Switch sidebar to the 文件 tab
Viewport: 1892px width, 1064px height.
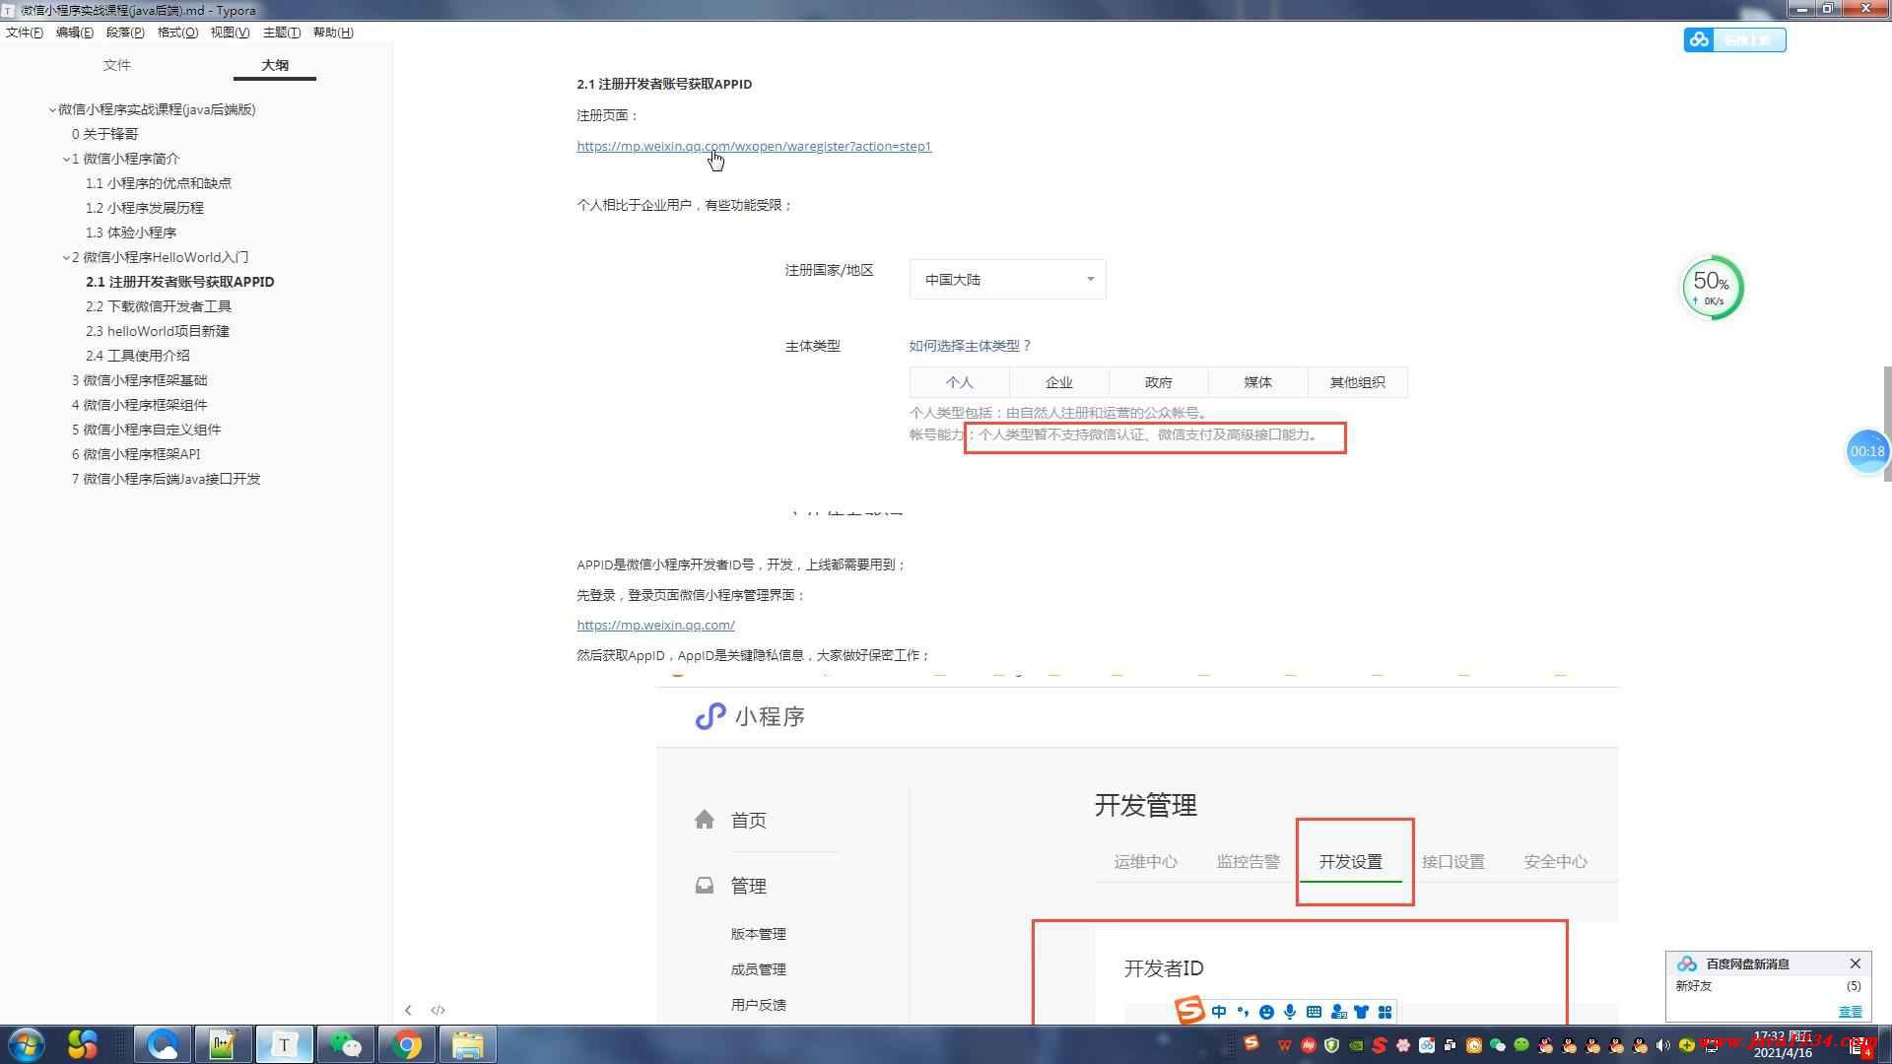pyautogui.click(x=116, y=65)
